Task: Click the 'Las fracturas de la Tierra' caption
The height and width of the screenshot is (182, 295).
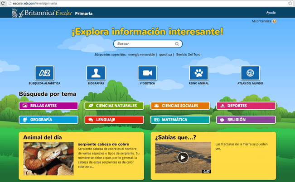Action: 242,146
